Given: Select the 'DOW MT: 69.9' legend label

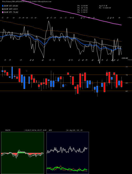Looking at the screenshot, I should [x=11, y=9].
